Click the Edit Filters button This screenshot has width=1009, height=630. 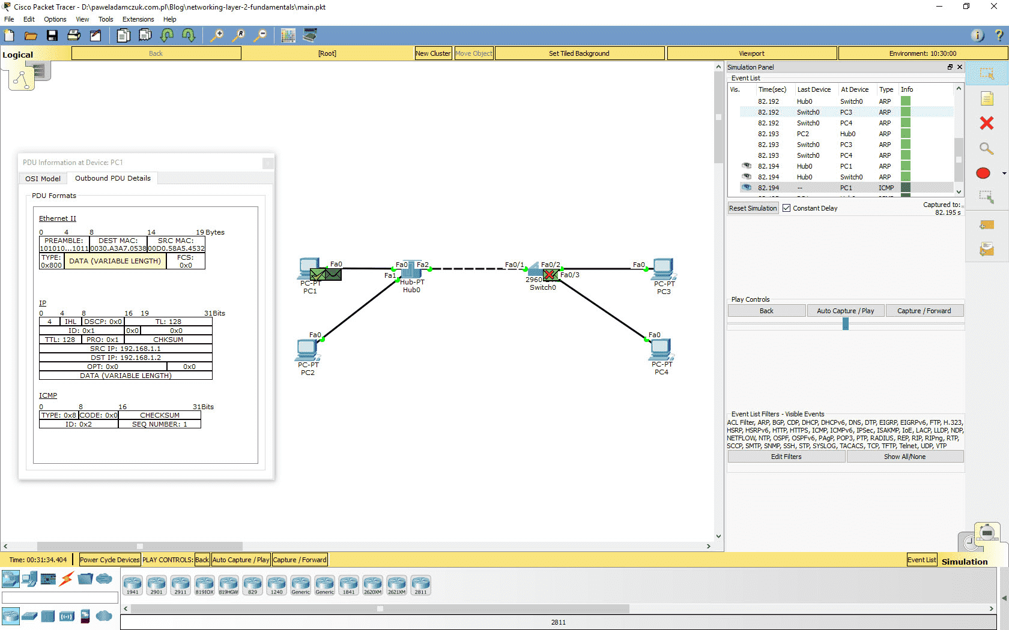coord(786,457)
